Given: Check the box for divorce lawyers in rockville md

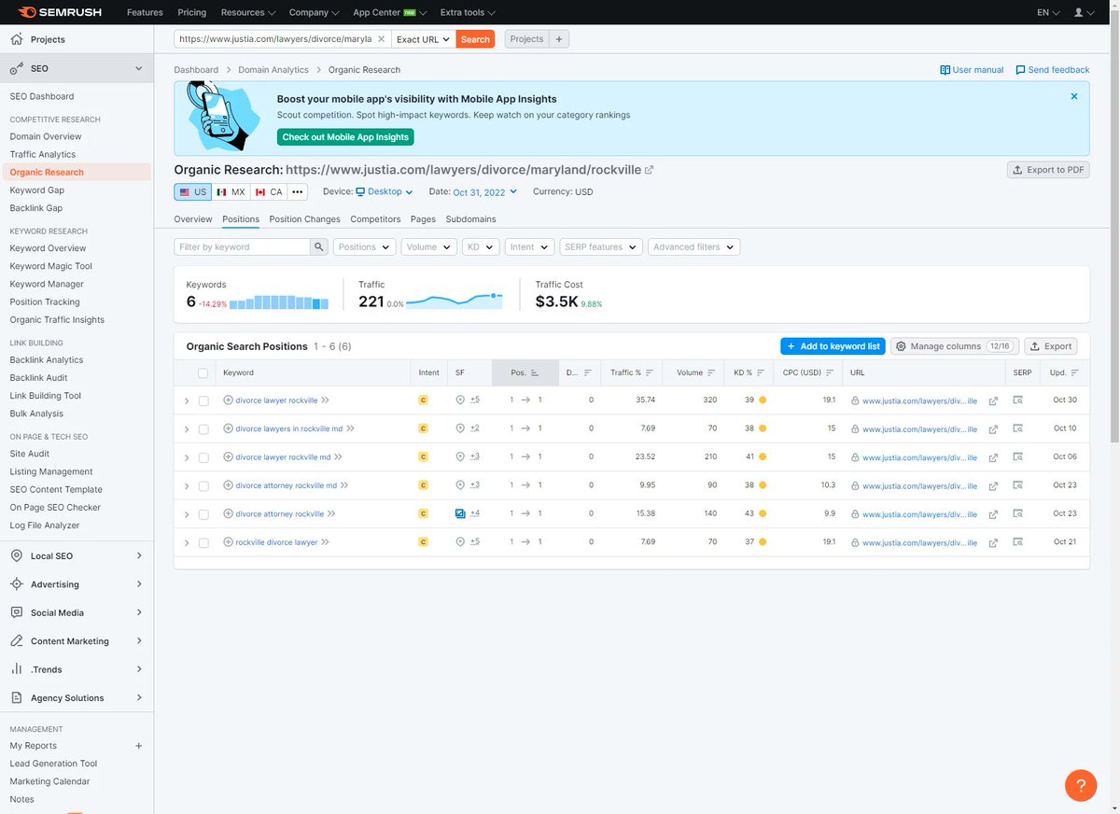Looking at the screenshot, I should tap(203, 429).
